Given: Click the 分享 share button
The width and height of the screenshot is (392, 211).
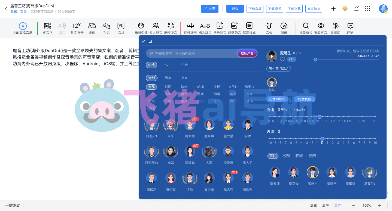Looking at the screenshot, I should (x=210, y=9).
